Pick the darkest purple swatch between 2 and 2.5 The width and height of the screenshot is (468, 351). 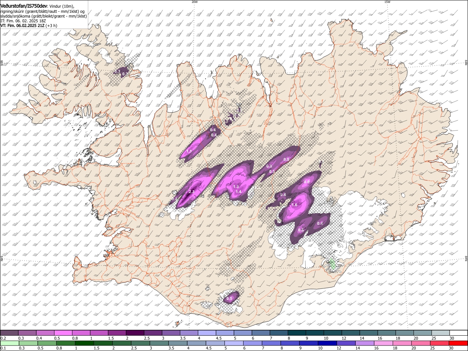click(135, 333)
